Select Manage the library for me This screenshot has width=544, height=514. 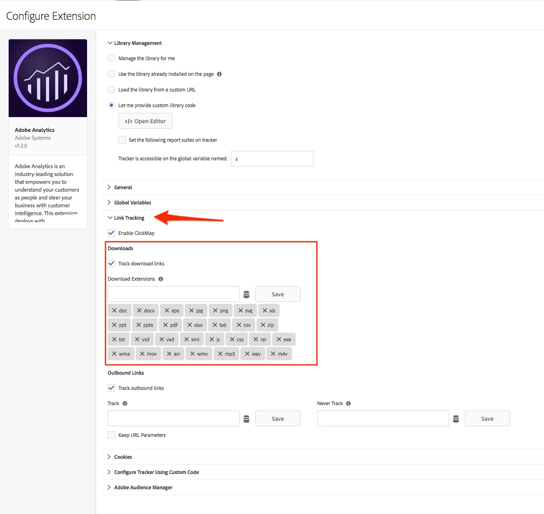click(x=111, y=58)
